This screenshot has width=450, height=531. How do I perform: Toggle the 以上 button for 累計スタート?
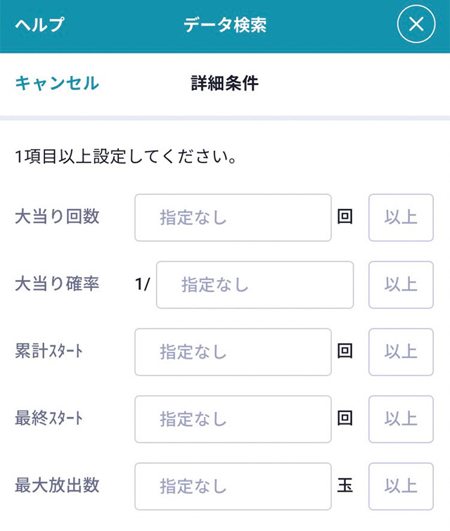[x=401, y=352]
